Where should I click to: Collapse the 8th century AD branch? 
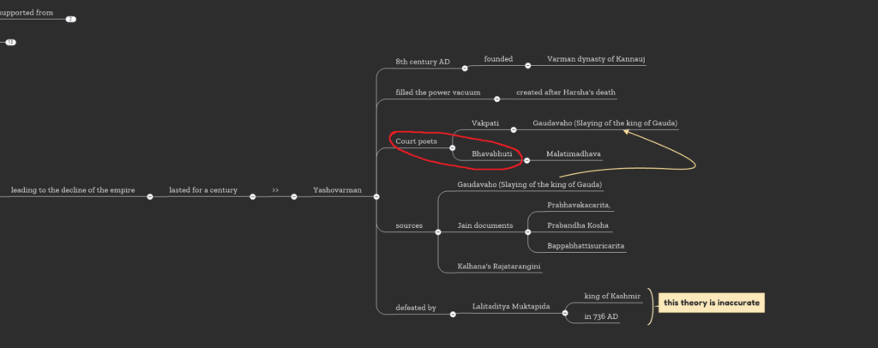pos(465,69)
